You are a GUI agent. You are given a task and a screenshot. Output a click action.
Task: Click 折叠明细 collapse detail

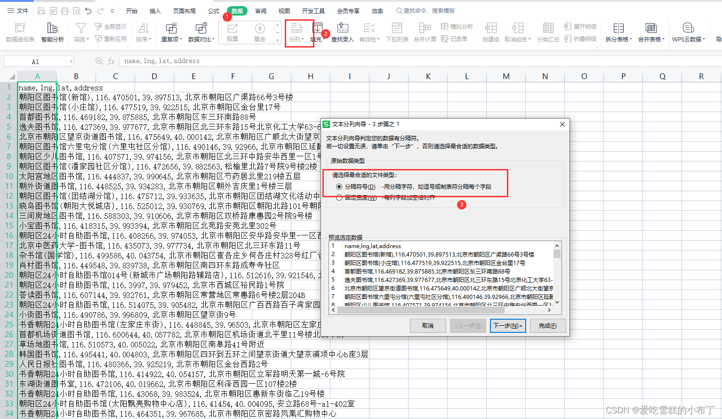click(x=580, y=39)
